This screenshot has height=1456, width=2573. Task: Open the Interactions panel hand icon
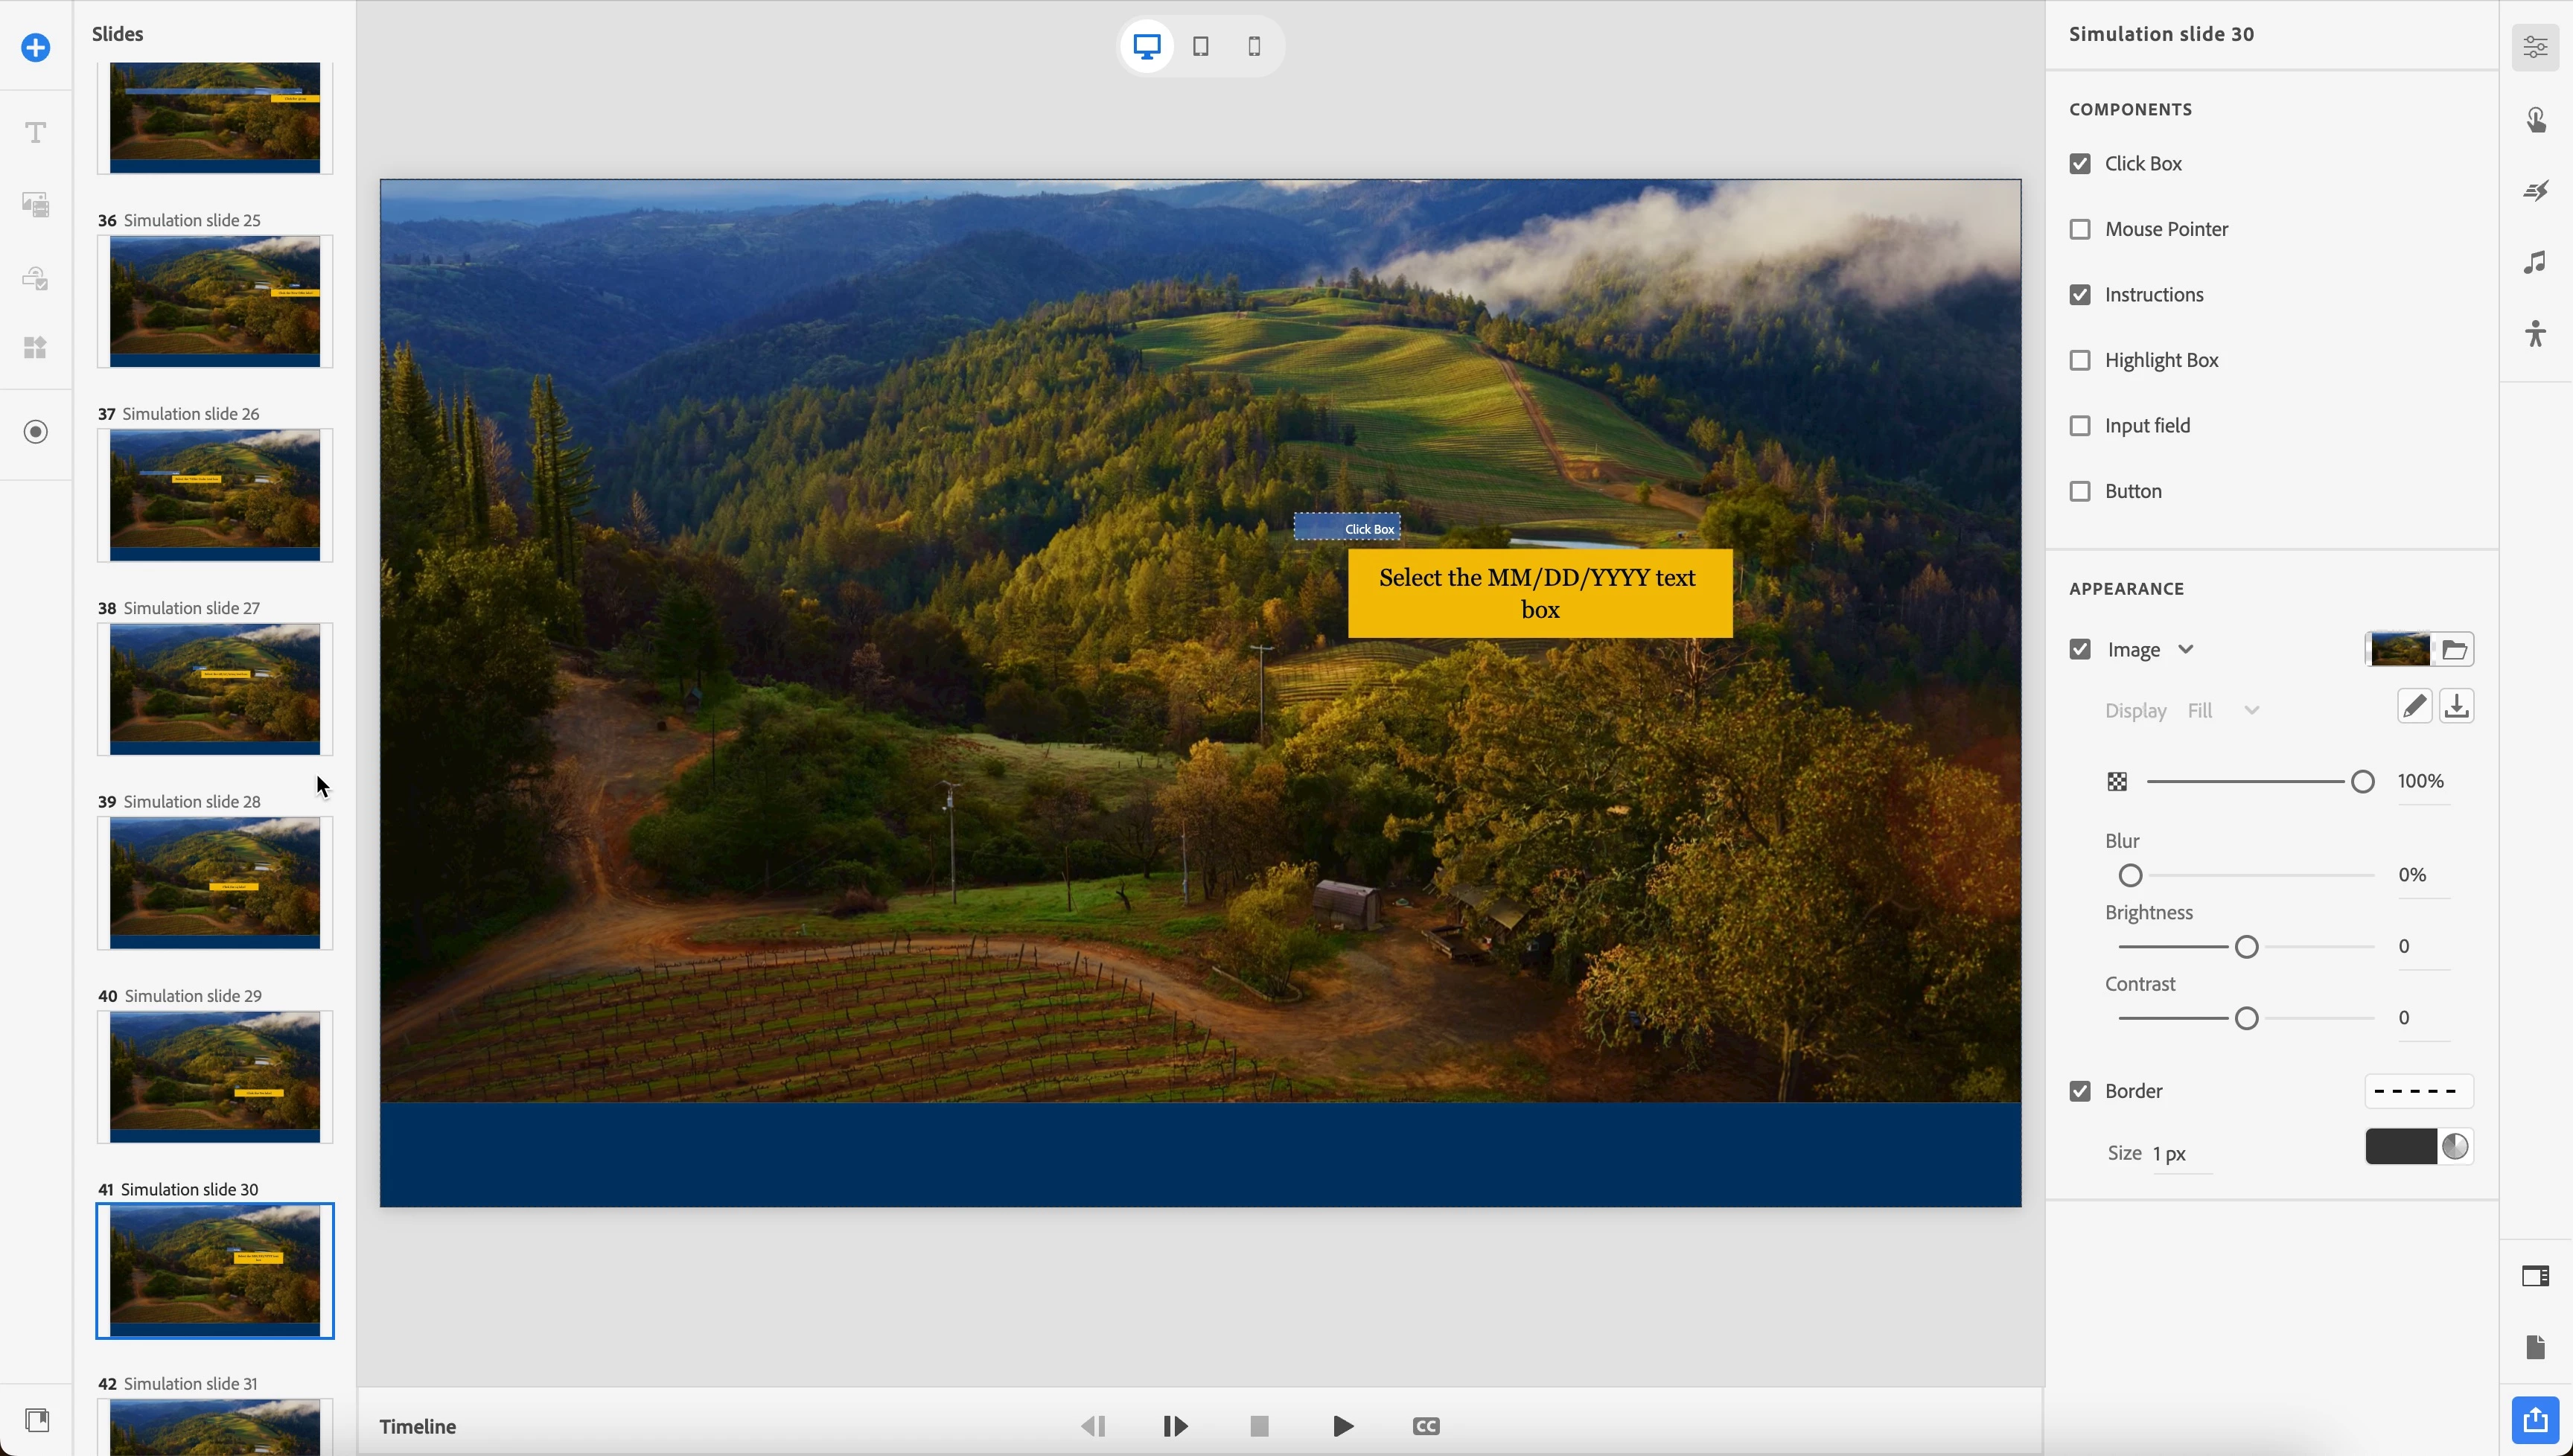tap(2535, 120)
